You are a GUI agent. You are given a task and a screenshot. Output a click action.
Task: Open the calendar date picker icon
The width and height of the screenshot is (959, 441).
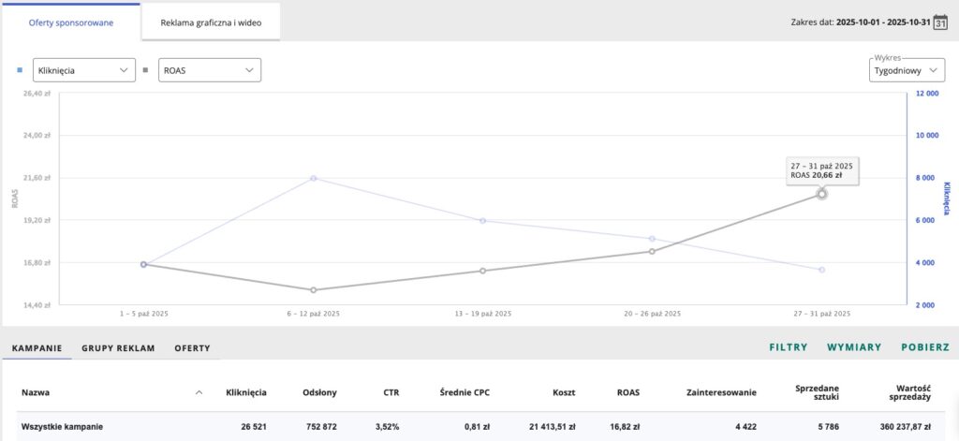click(x=941, y=22)
